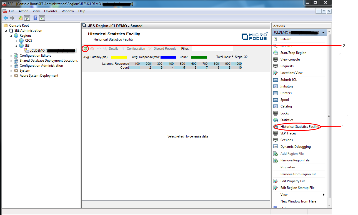Click the Edit Region Startup File icon

(x=276, y=188)
